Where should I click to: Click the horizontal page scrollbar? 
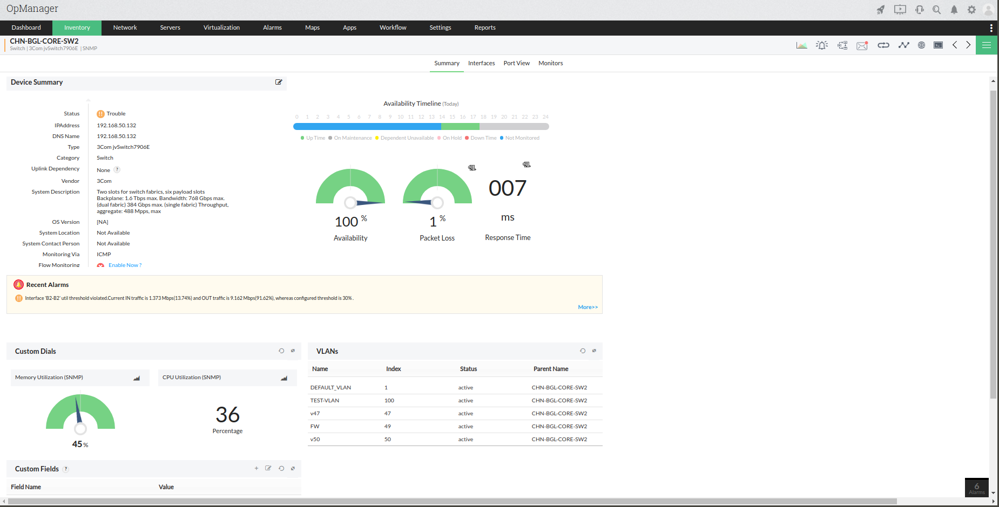pos(453,502)
